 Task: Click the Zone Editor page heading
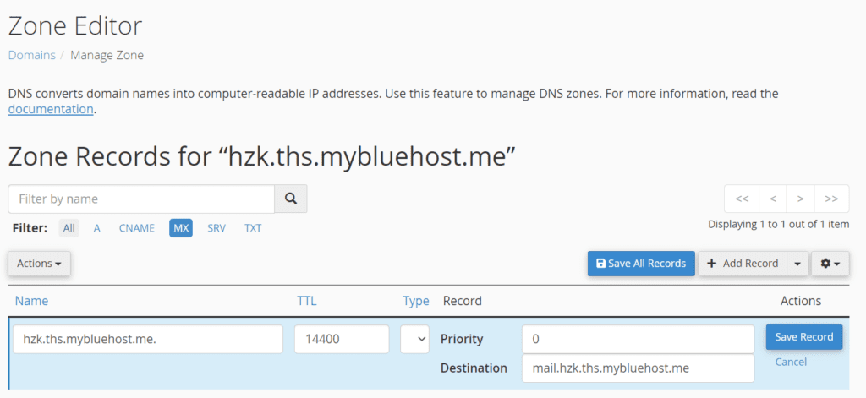[x=75, y=26]
